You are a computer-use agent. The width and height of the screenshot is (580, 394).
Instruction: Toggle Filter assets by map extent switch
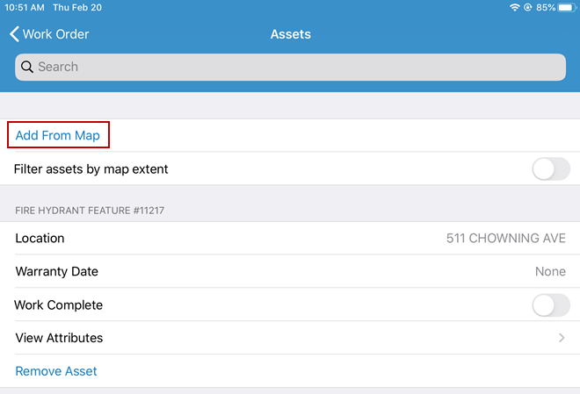click(x=551, y=168)
